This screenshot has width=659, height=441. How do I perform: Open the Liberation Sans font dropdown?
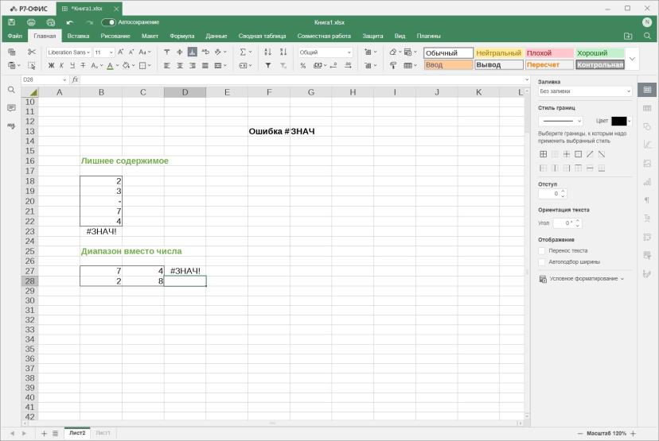69,52
